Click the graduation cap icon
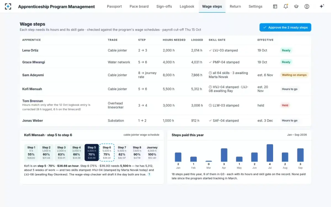 pyautogui.click(x=296, y=6)
